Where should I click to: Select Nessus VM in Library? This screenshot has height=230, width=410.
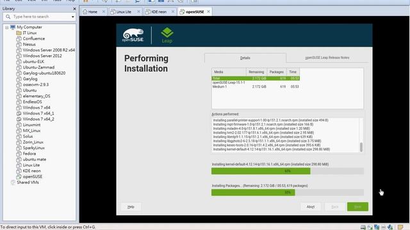click(x=29, y=44)
